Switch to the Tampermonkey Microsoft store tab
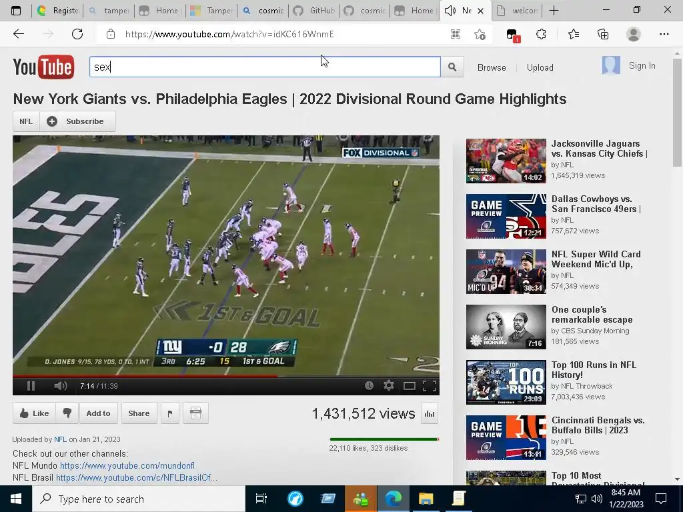This screenshot has width=683, height=512. [x=211, y=11]
